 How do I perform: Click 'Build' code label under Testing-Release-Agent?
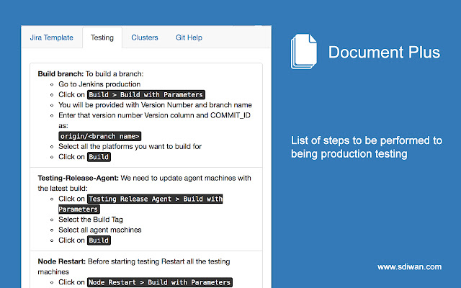(99, 240)
